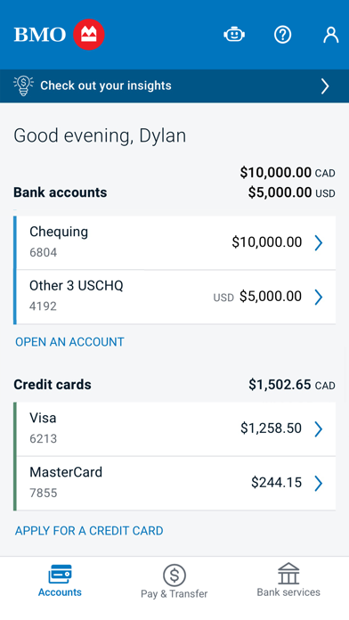Switch to Pay & Transfer tab
The image size is (349, 620).
(174, 581)
